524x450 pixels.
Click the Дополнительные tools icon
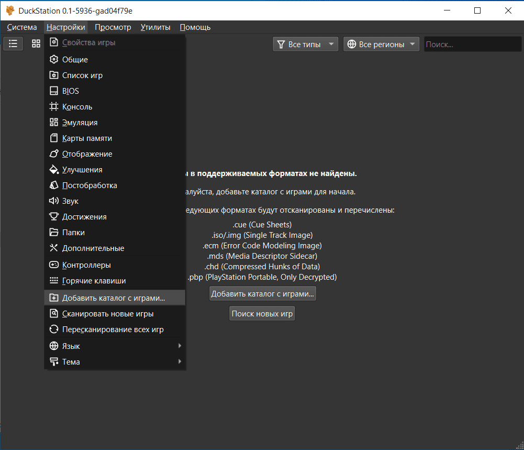point(54,248)
